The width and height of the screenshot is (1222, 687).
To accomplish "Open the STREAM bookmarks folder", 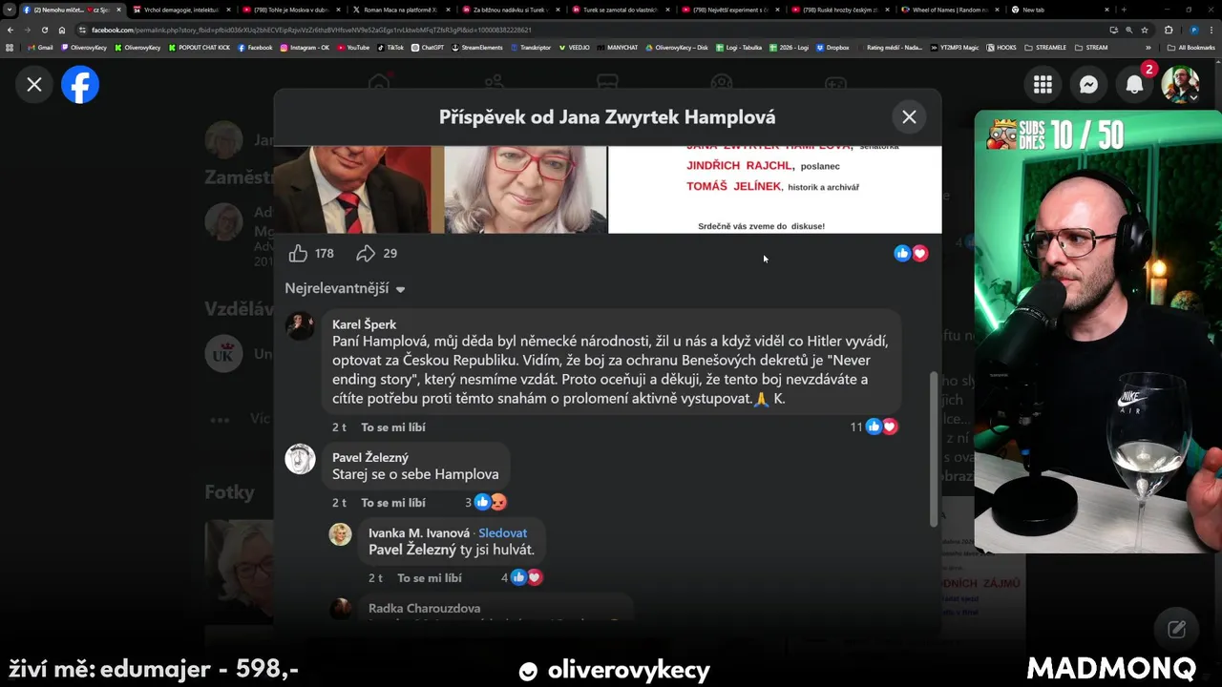I will [1091, 47].
